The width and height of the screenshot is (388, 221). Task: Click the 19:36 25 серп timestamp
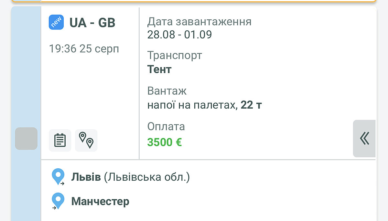[x=84, y=49]
